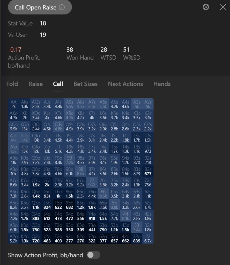230x265 pixels.
Task: Select the QTs hand cell
Action: [58, 127]
